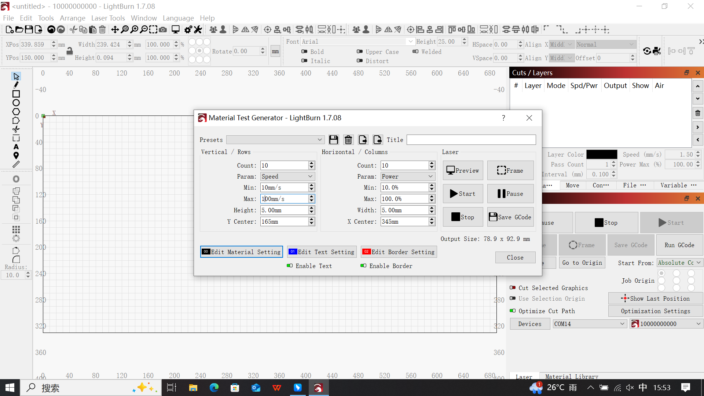Open a file with the folder icon
The image size is (704, 396).
point(19,30)
